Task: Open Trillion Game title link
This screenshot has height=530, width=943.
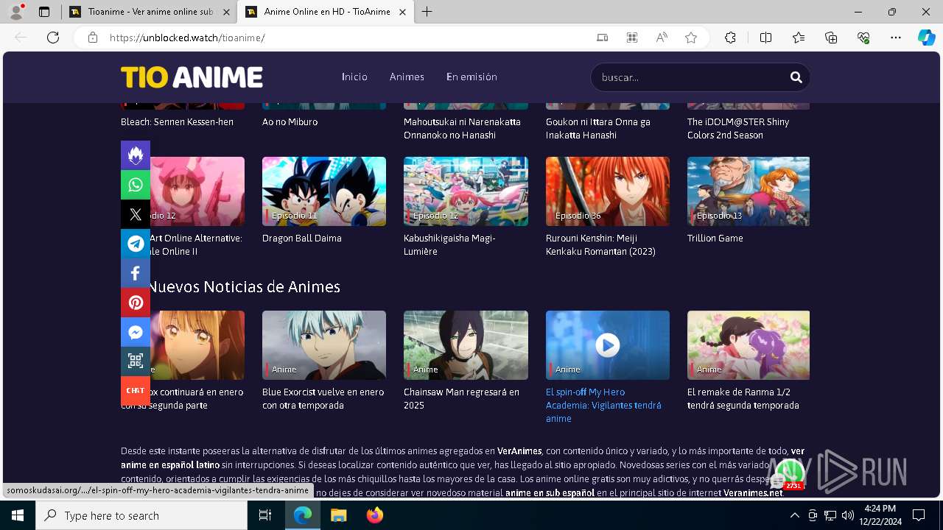Action: click(715, 239)
